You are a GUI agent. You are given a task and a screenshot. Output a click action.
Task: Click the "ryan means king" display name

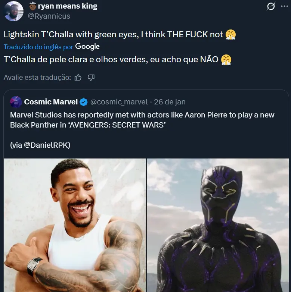67,6
